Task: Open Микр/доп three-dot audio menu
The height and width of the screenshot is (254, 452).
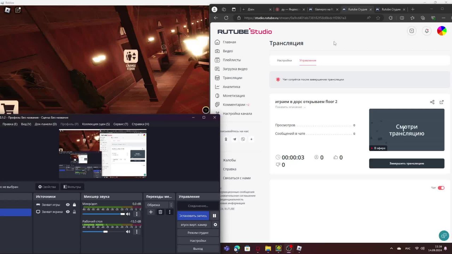Action: point(137,214)
